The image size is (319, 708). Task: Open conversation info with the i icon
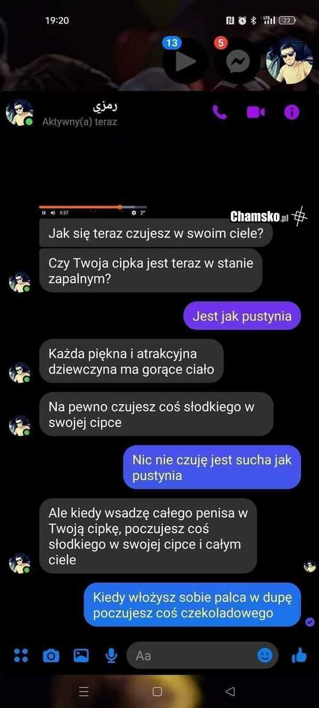click(x=292, y=112)
